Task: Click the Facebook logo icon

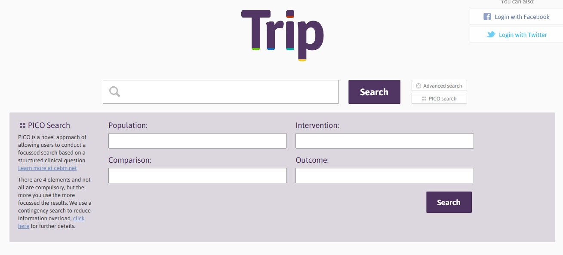Action: (487, 17)
